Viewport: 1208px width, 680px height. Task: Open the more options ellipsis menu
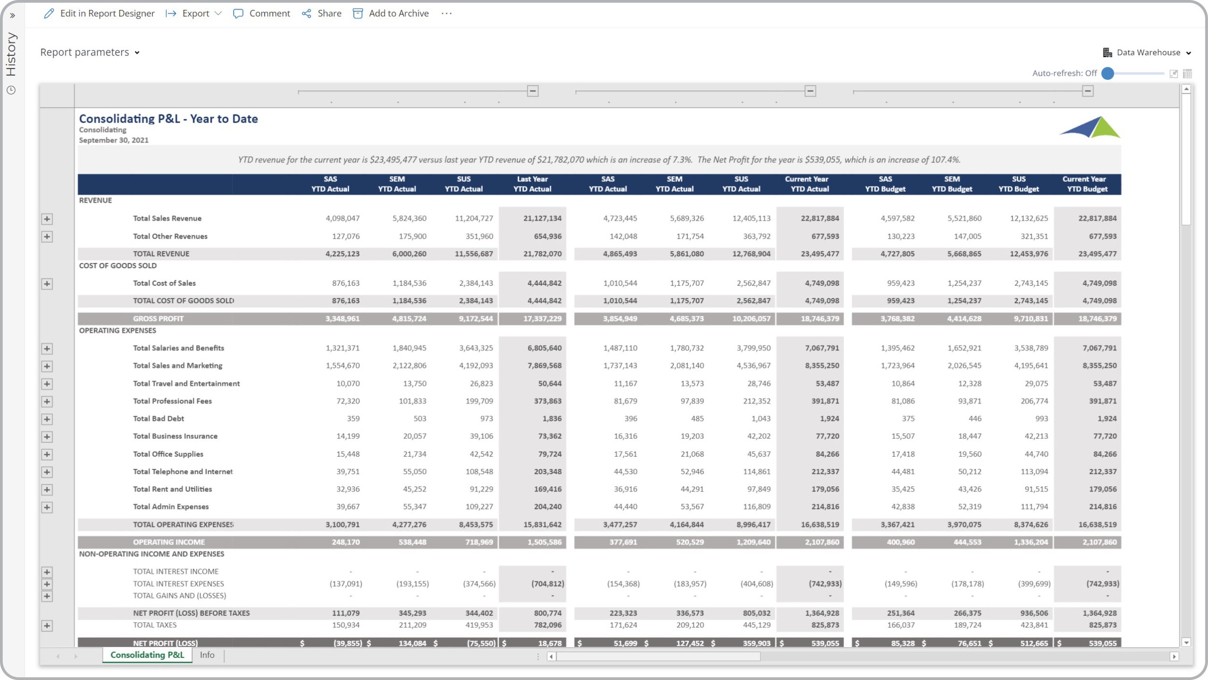pyautogui.click(x=446, y=14)
